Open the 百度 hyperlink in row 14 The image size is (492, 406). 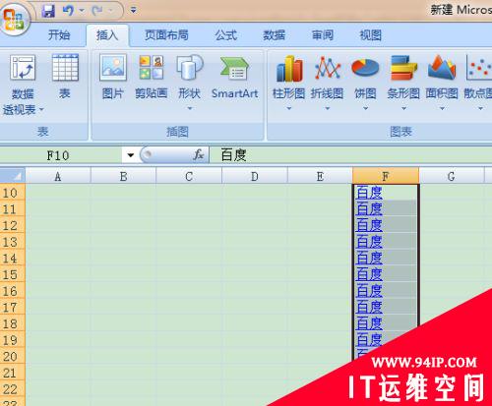click(369, 258)
